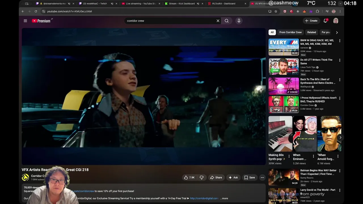Image resolution: width=363 pixels, height=204 pixels.
Task: Play the Linus Is A Shill thumbnail
Action: tap(284, 67)
